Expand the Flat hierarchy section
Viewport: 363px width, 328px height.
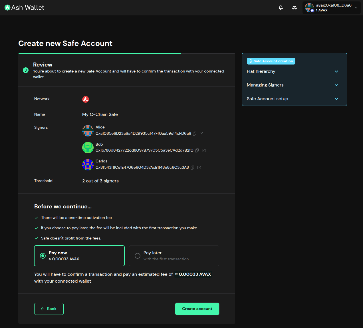tap(294, 71)
